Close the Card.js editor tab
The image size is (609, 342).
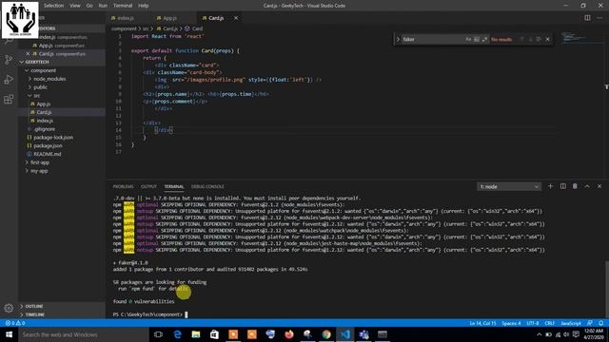236,18
